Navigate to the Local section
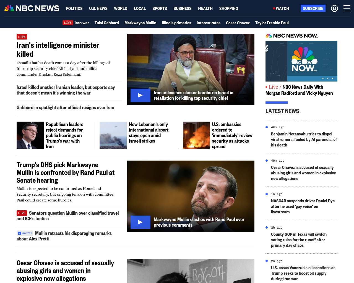Image resolution: width=354 pixels, height=283 pixels. click(140, 8)
